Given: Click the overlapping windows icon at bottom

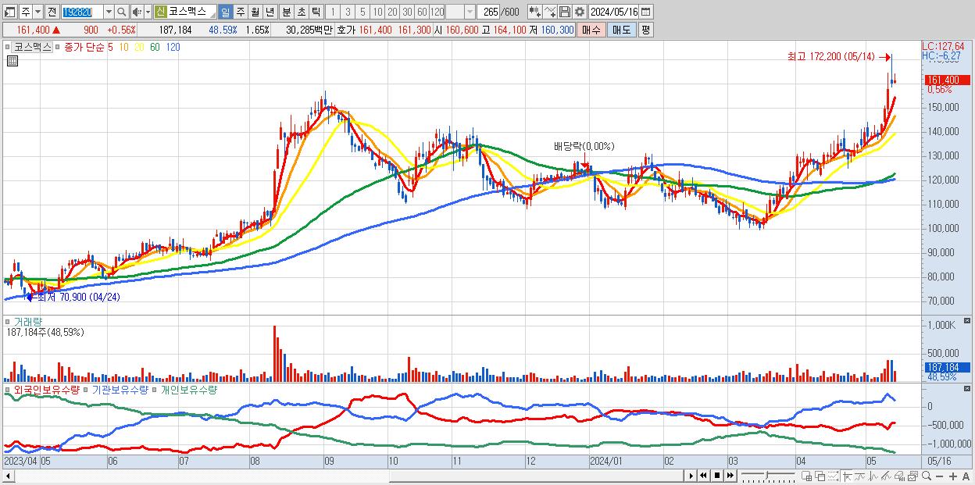Looking at the screenshot, I should pos(820,476).
